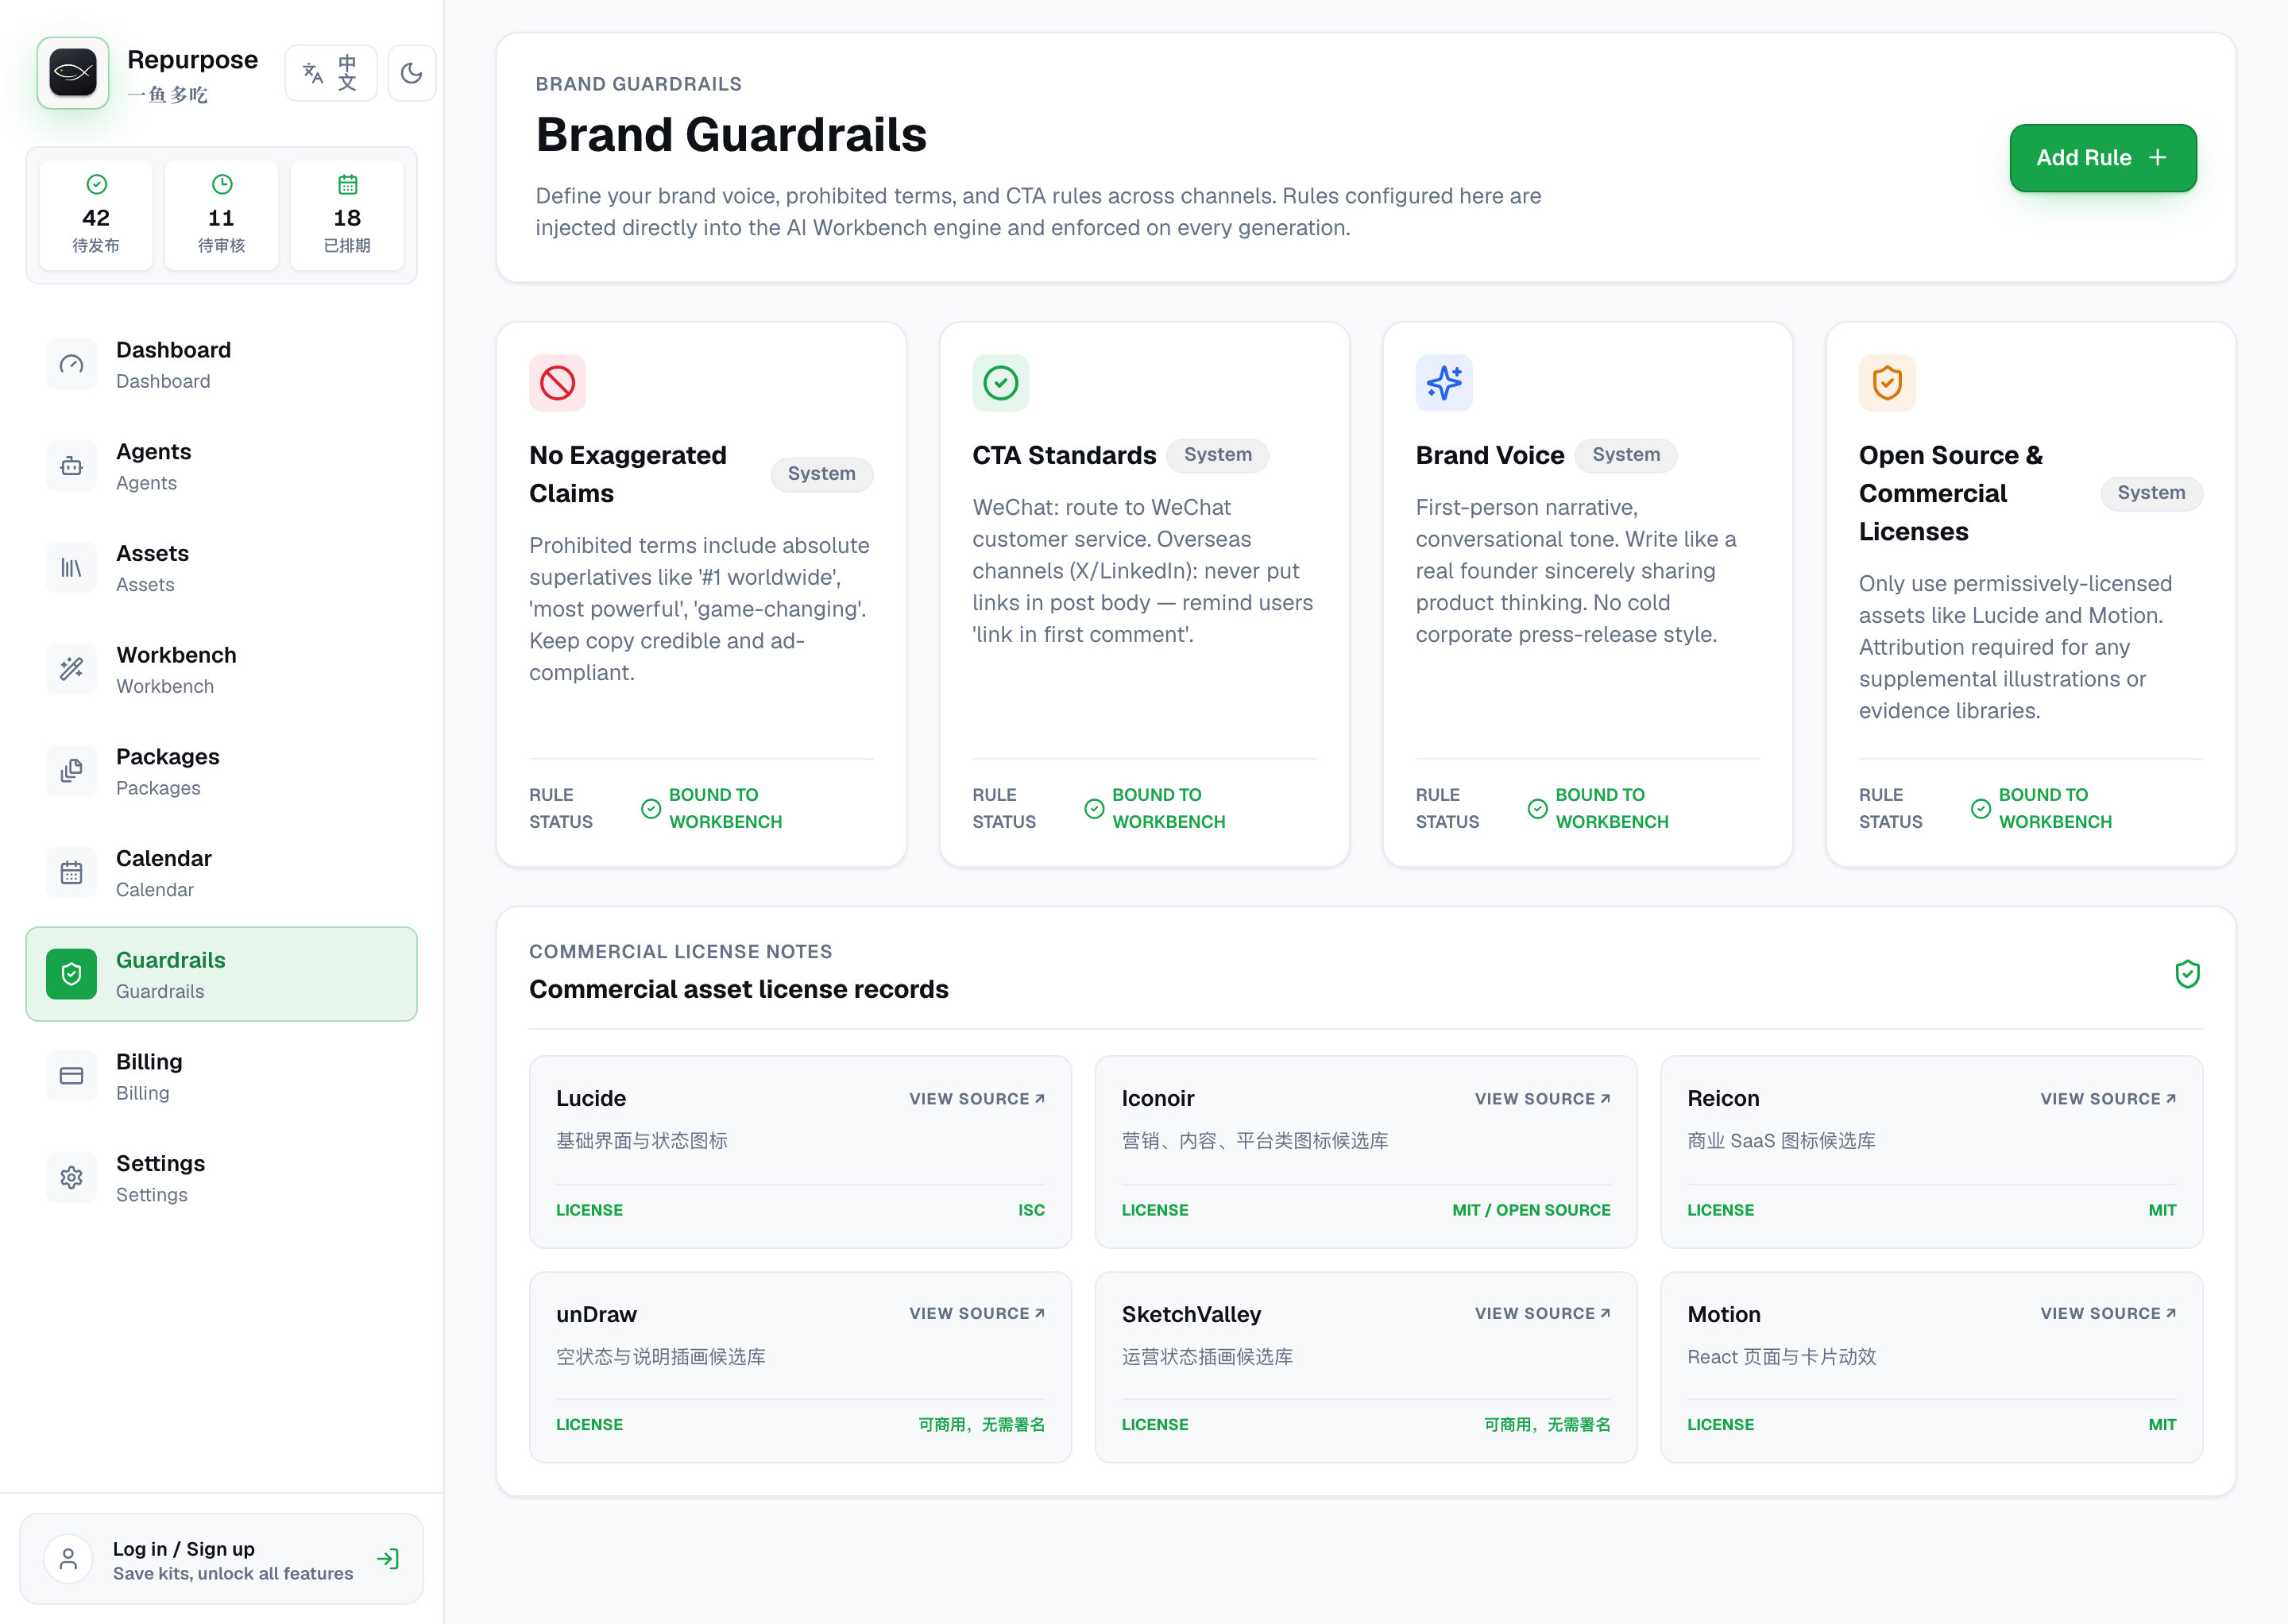Image resolution: width=2288 pixels, height=1624 pixels.
Task: Click Add Rule button
Action: (x=2102, y=158)
